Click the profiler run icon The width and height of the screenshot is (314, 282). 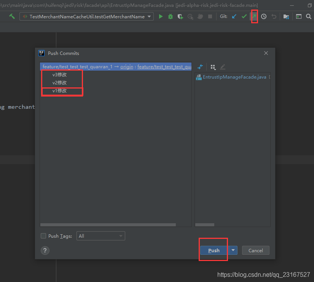tap(190, 16)
